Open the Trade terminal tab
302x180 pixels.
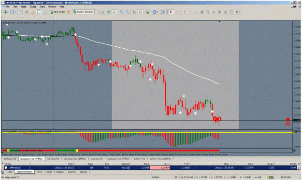(9, 172)
